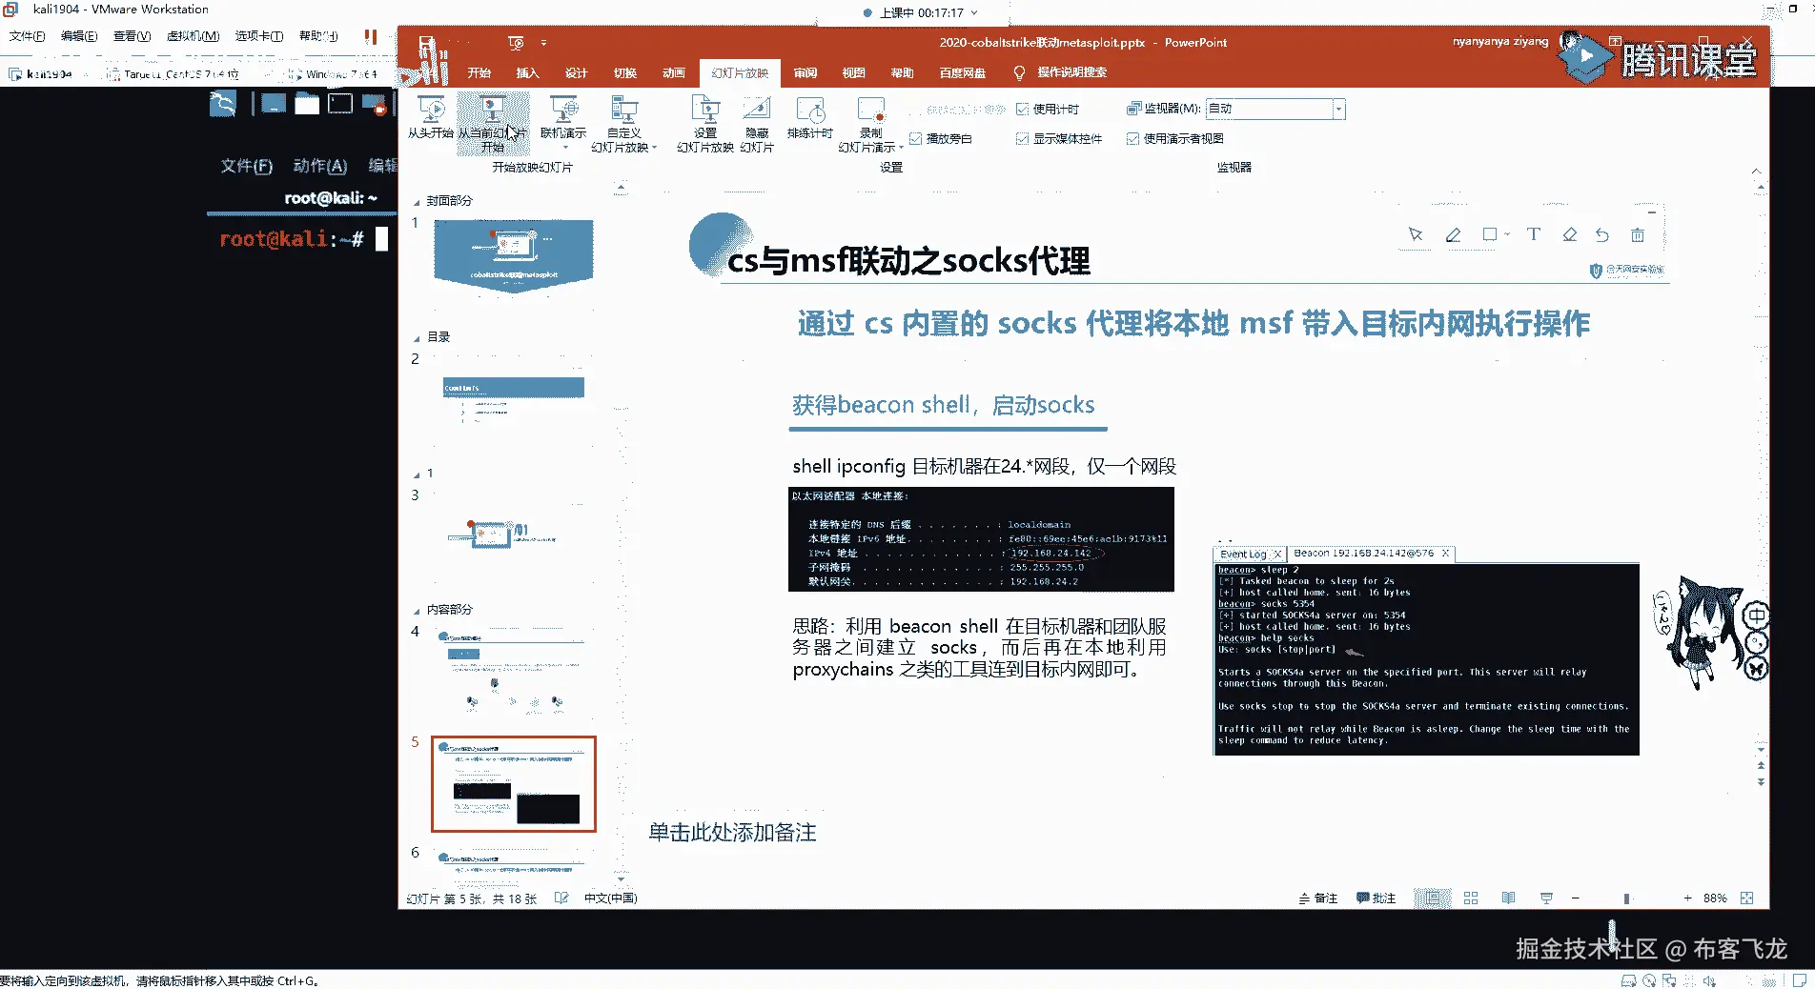This screenshot has width=1815, height=989.
Task: Toggle the Play Narrations (播放旁白) checkbox
Action: [x=916, y=139]
